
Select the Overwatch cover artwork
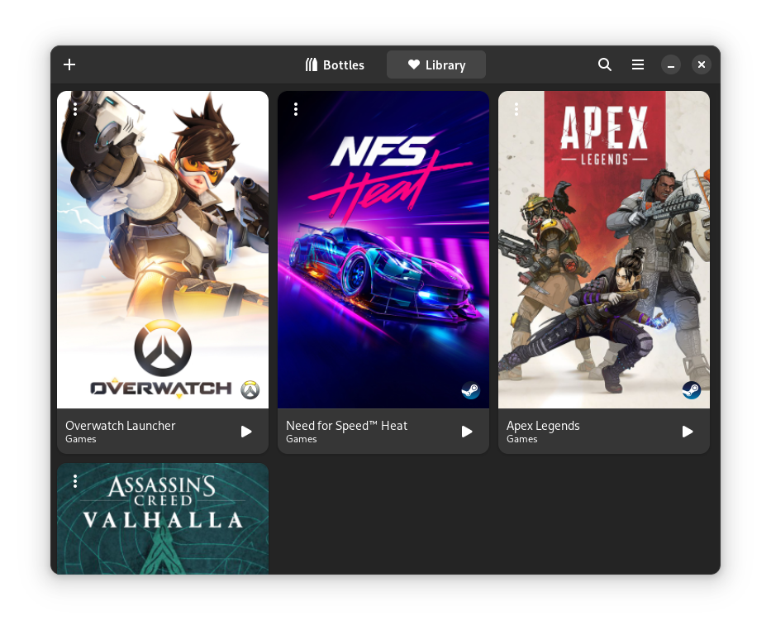(x=163, y=248)
